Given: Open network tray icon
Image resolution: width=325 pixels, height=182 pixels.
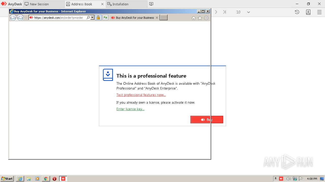Looking at the screenshot, I should click(x=295, y=179).
